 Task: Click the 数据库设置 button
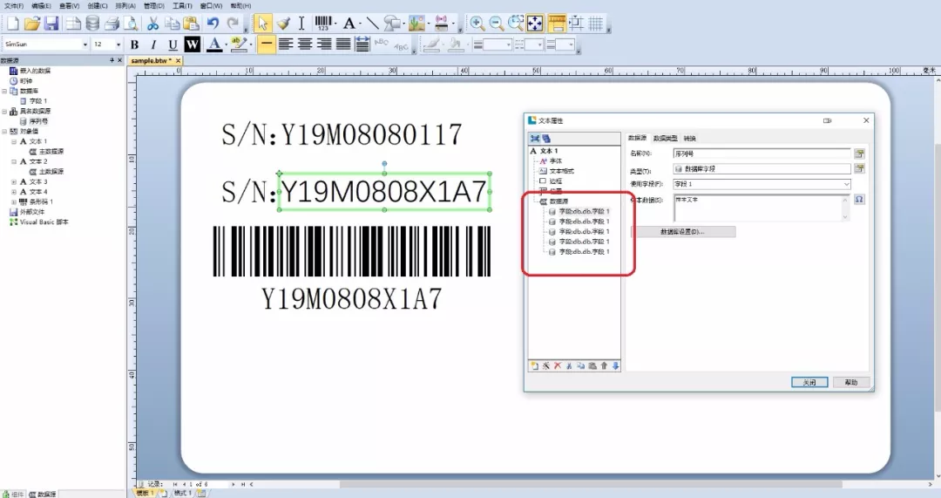[x=682, y=232]
